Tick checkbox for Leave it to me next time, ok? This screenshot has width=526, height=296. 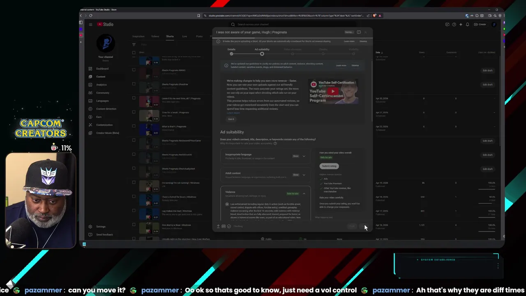pyautogui.click(x=134, y=98)
